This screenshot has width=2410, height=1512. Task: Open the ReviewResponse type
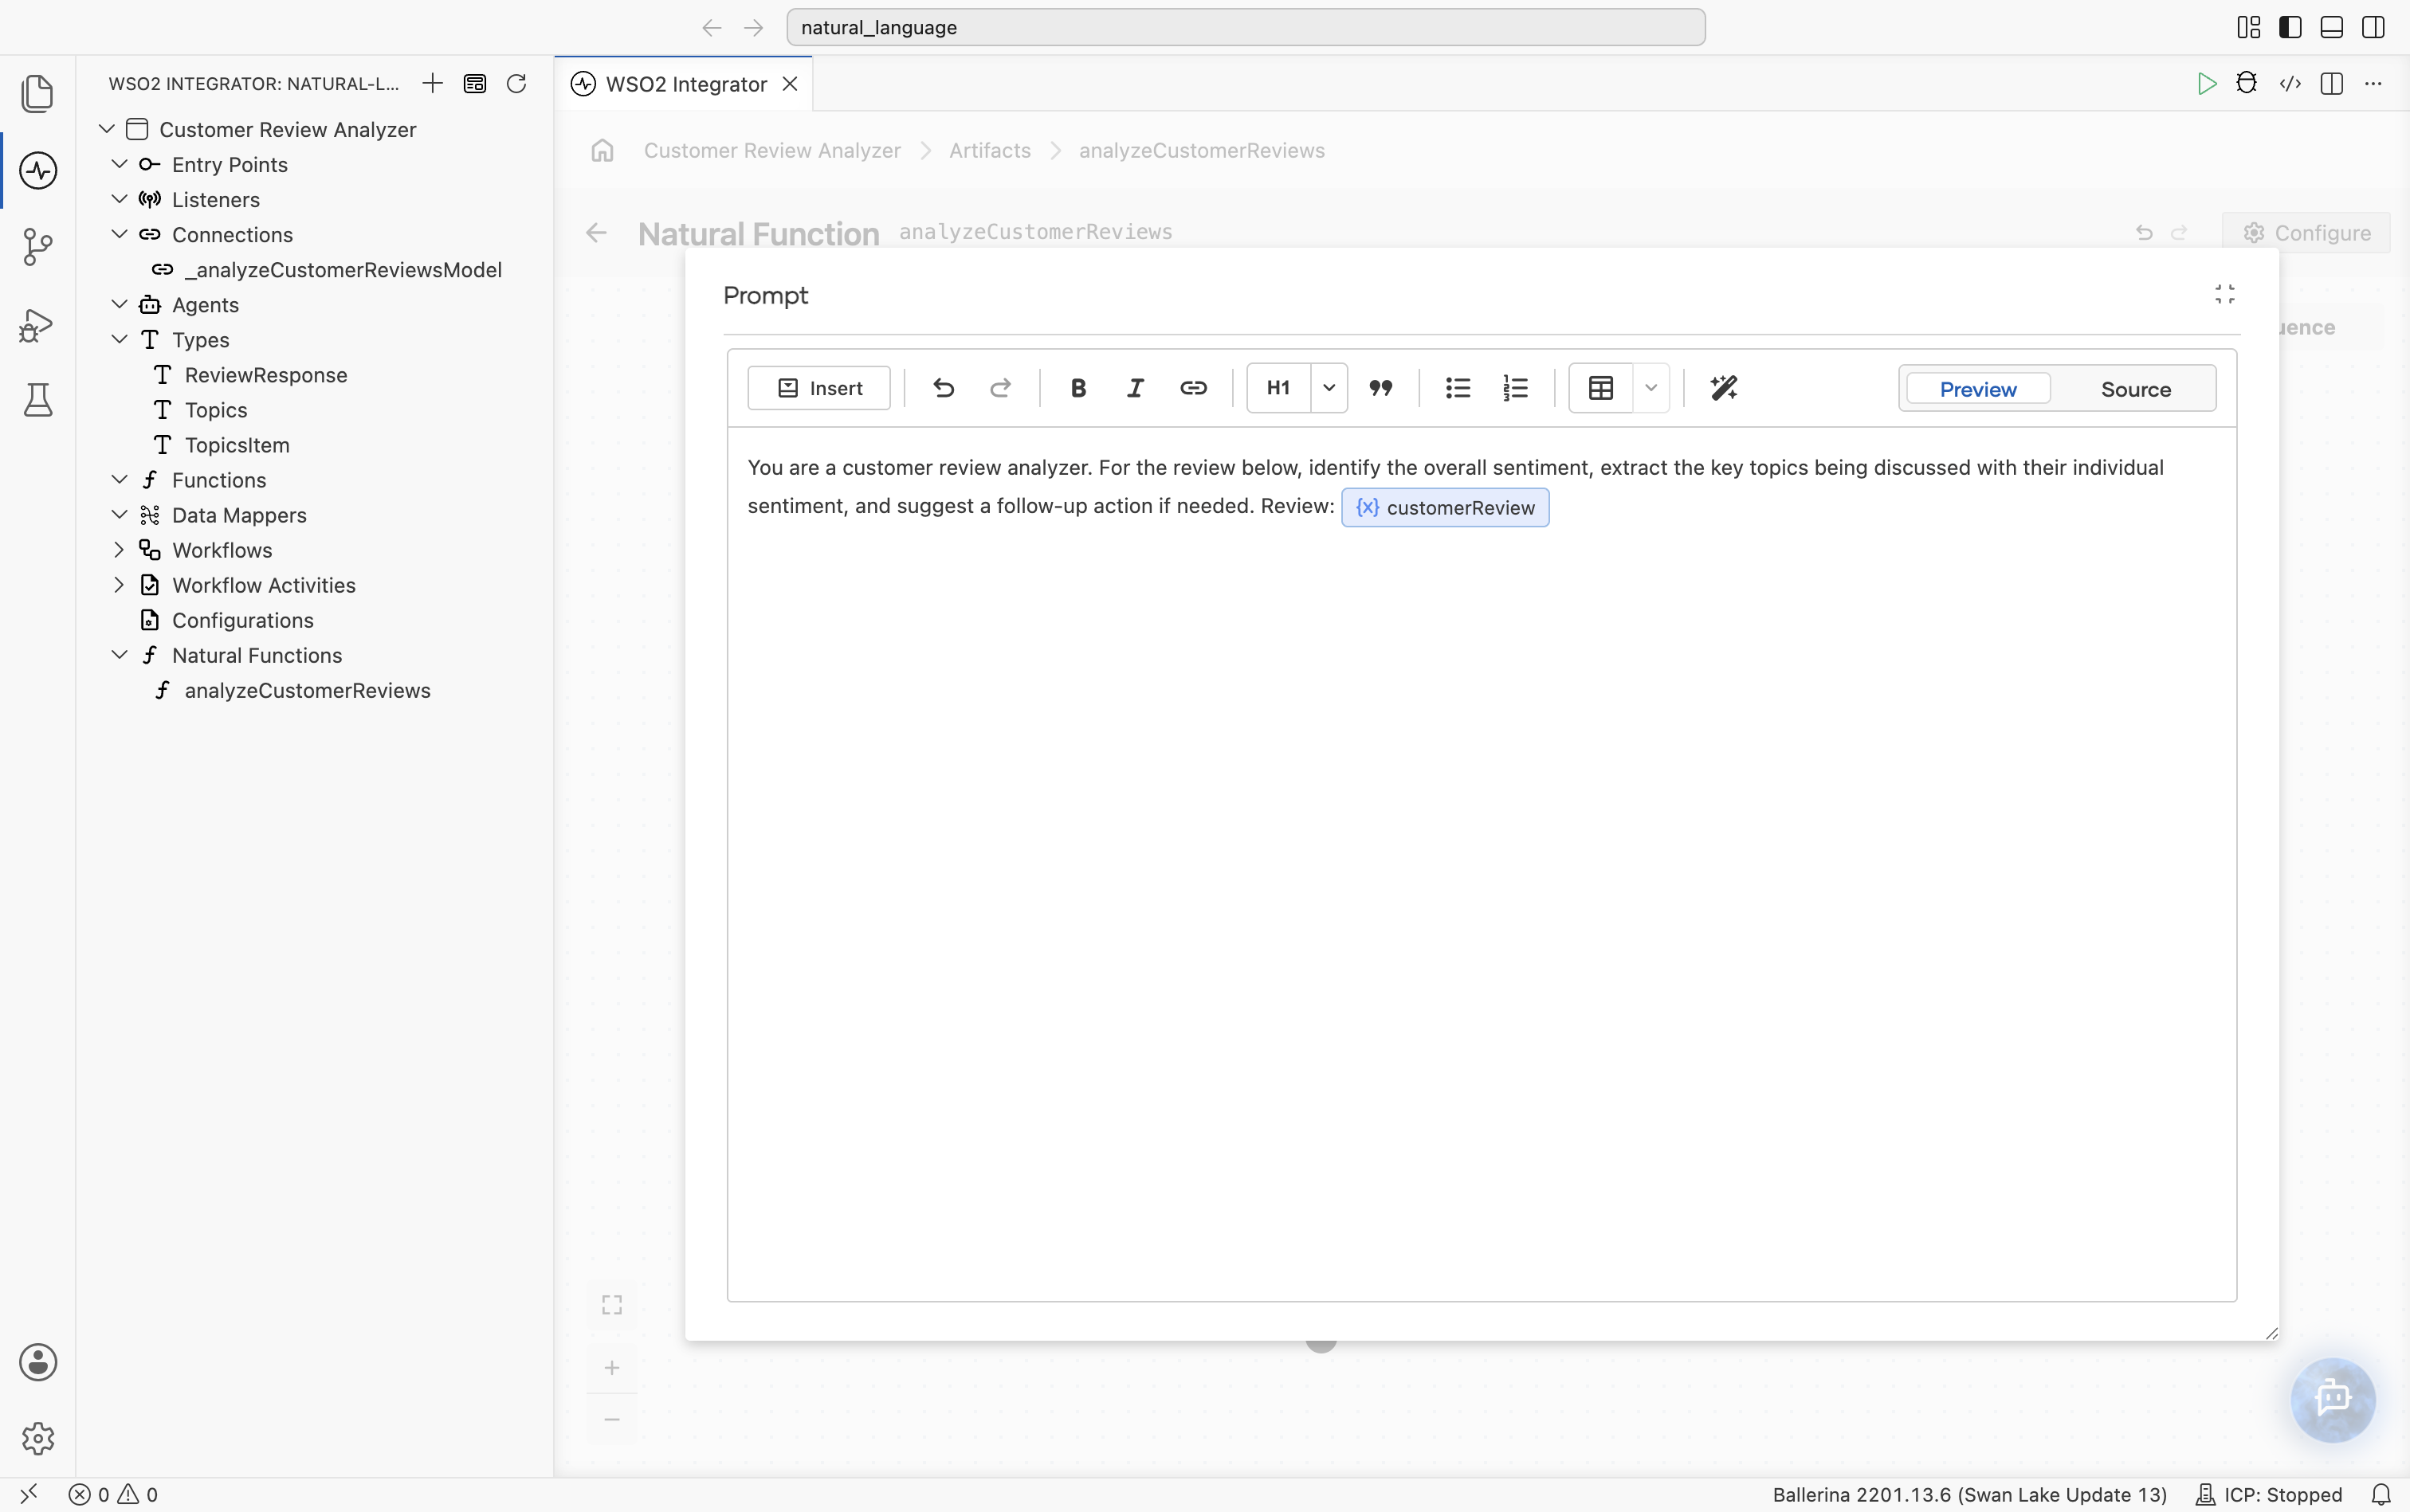click(x=265, y=375)
